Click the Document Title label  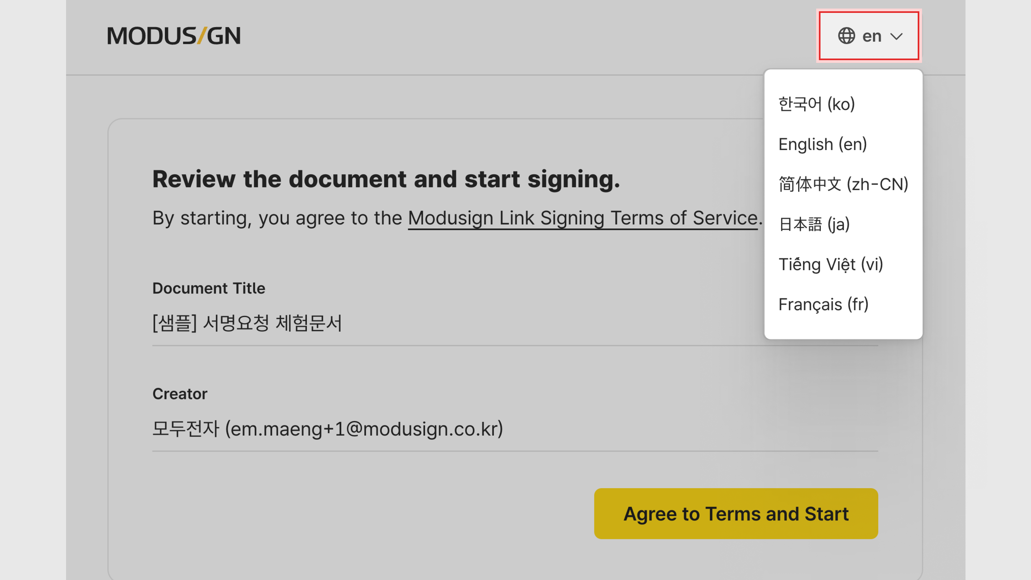click(209, 288)
